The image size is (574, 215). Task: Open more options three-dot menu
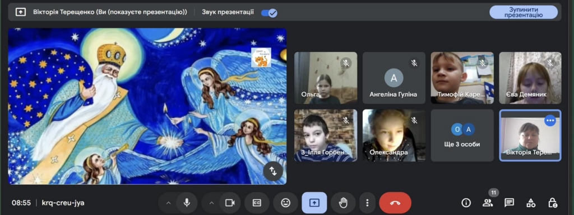click(x=367, y=203)
